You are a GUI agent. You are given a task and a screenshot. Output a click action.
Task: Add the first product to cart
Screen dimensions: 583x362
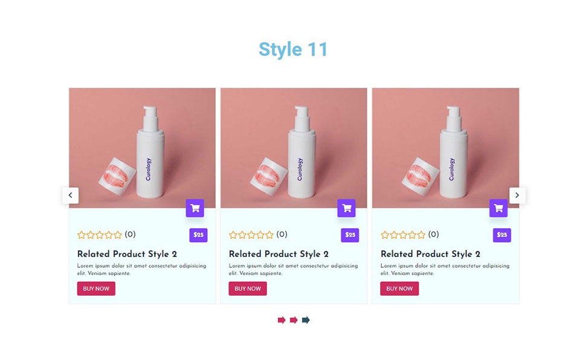point(195,208)
